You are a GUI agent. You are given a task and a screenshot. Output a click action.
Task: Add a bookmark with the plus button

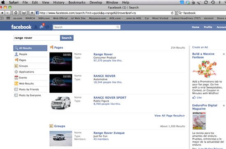[32, 13]
